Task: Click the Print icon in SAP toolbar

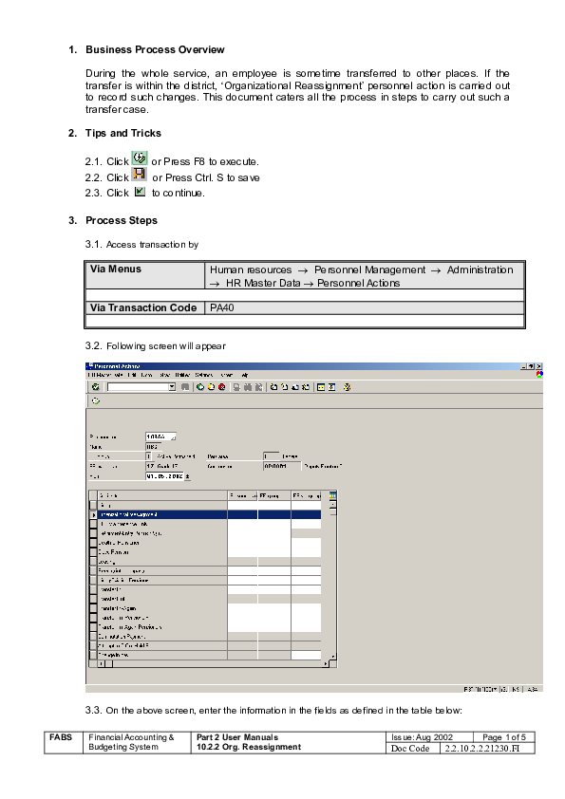Action: [x=236, y=387]
